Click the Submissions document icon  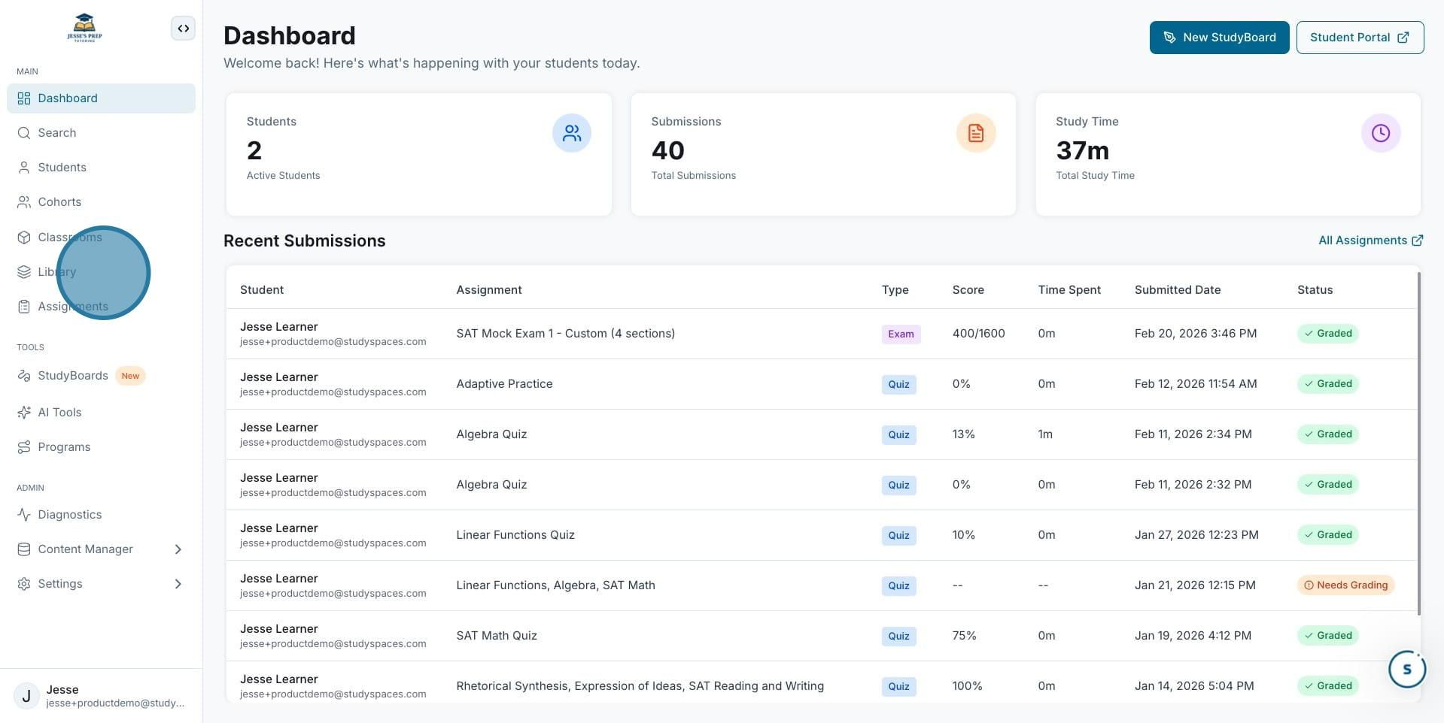[x=976, y=133]
